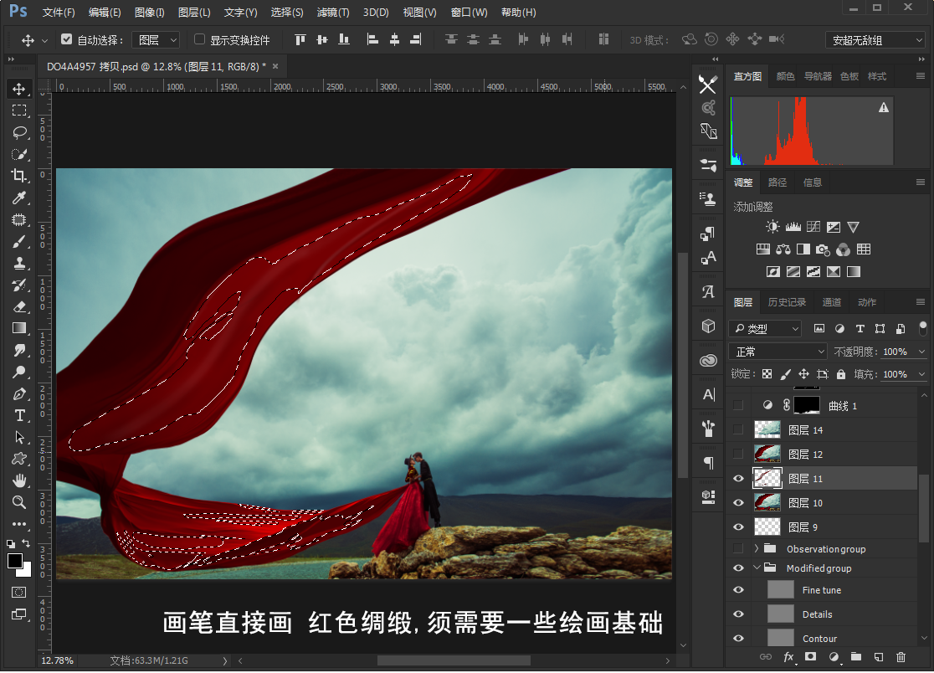Open the 滤镜(T) menu
The width and height of the screenshot is (934, 673).
(x=333, y=13)
